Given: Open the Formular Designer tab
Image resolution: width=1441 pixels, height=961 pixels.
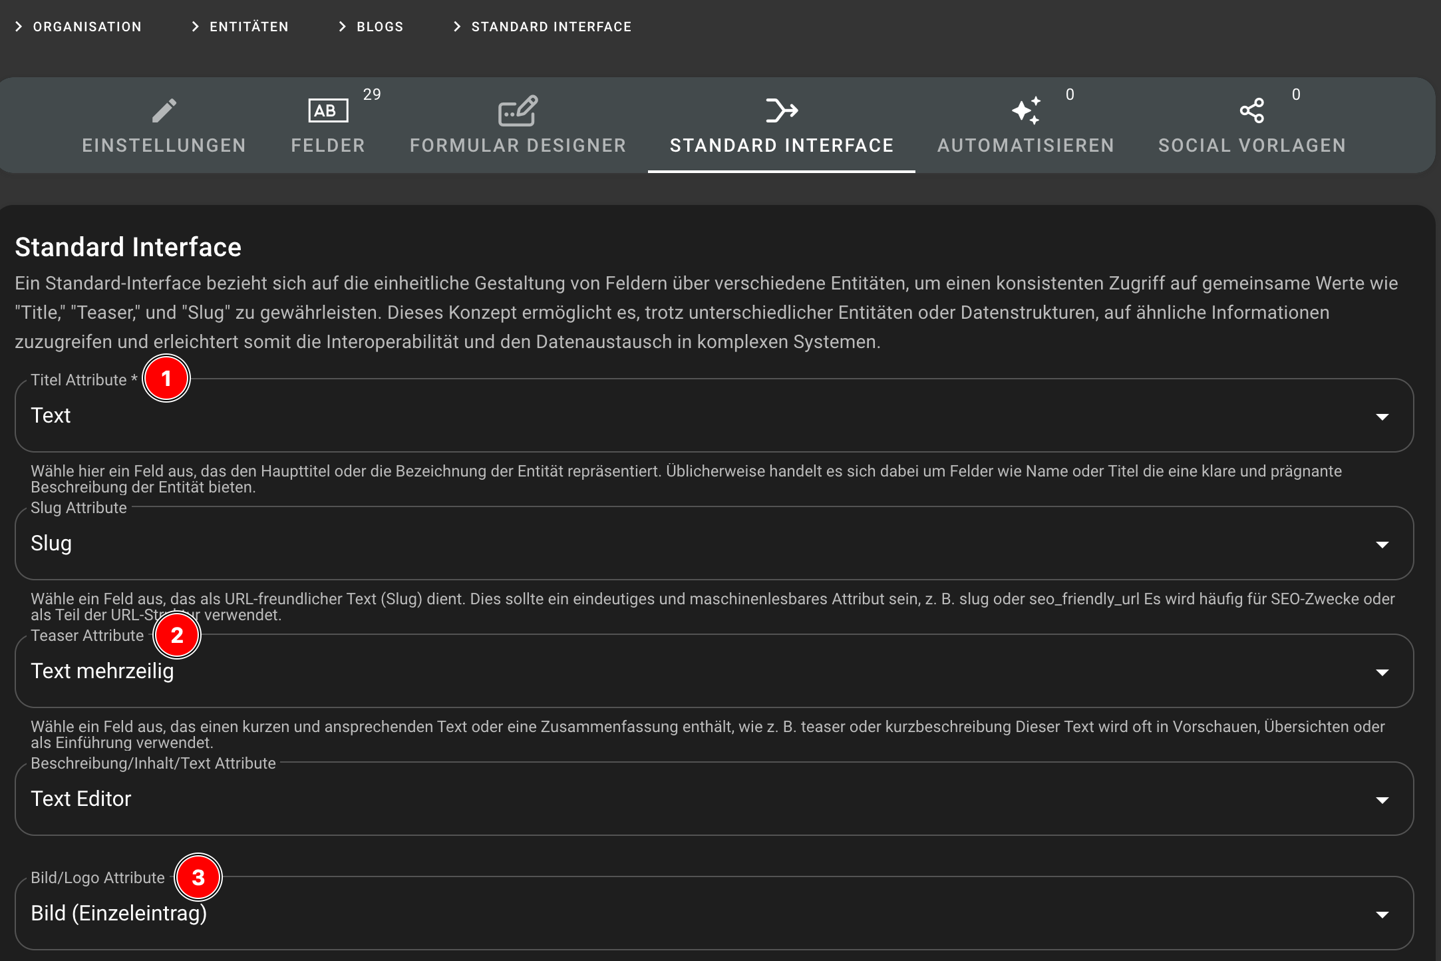Looking at the screenshot, I should pos(518,145).
